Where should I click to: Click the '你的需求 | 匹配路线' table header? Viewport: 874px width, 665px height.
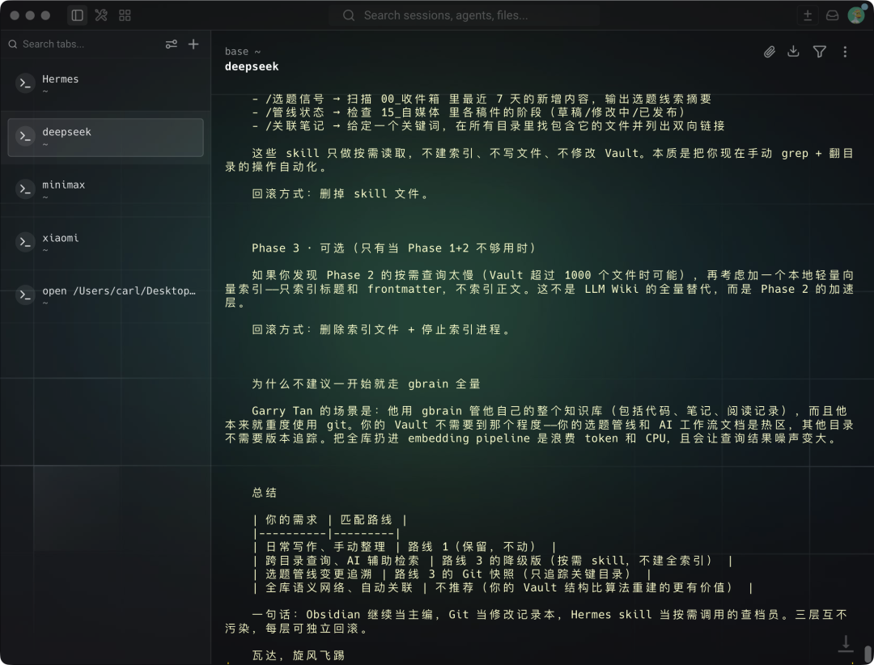pyautogui.click(x=330, y=520)
